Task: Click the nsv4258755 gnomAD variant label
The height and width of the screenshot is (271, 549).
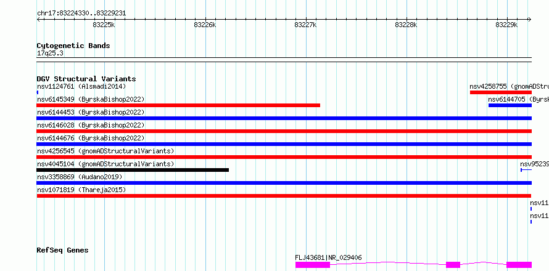Action: pyautogui.click(x=509, y=86)
